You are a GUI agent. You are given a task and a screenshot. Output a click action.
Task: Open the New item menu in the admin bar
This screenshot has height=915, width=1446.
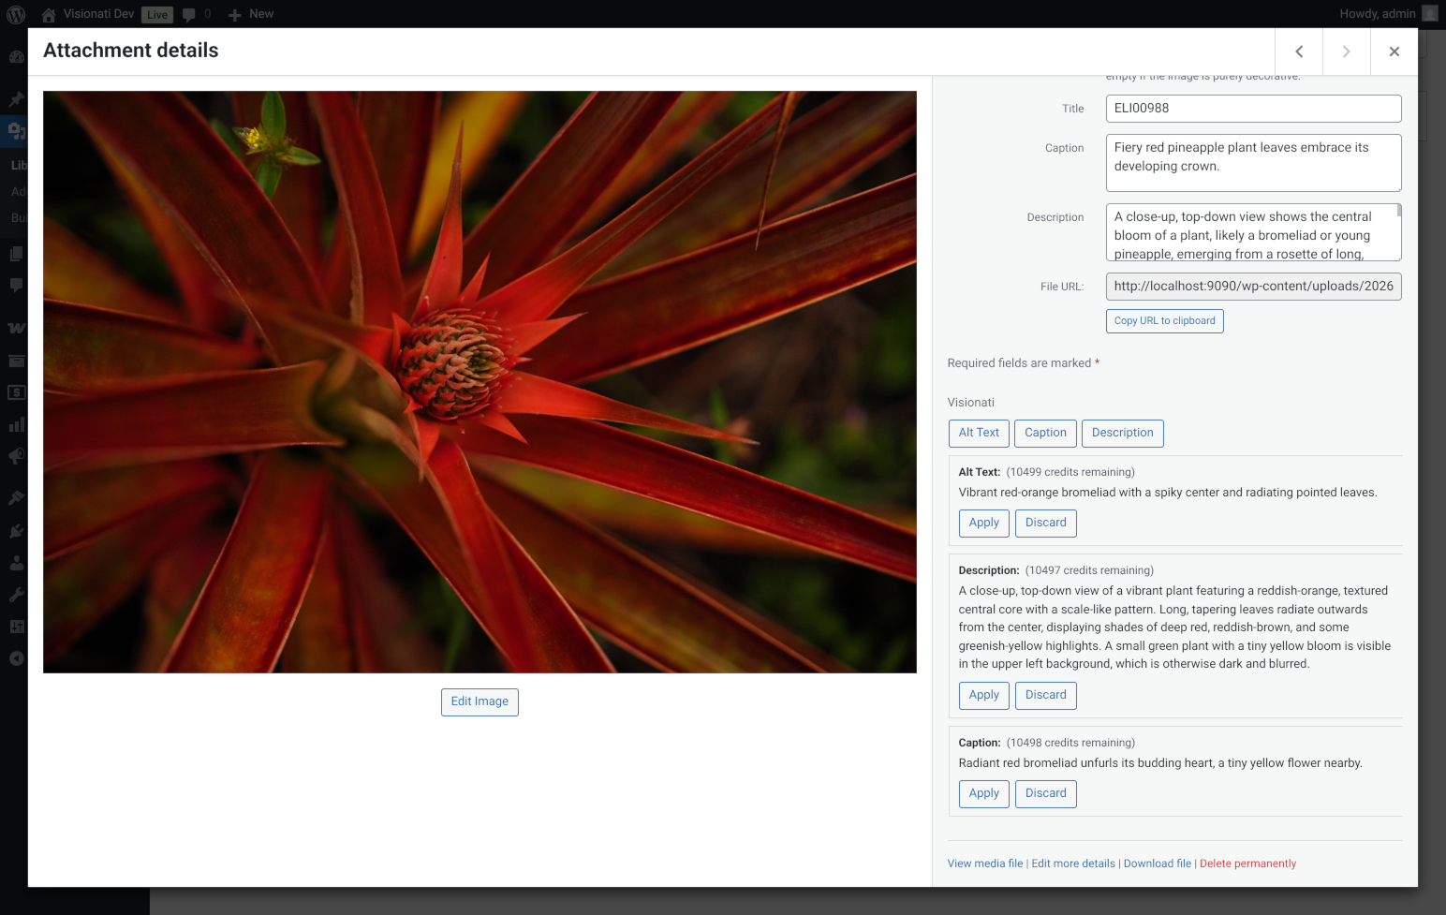[250, 14]
